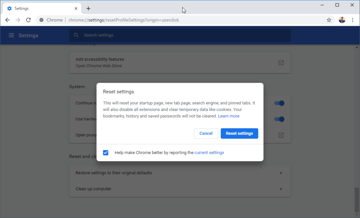Viewport: 360px width, 218px height.
Task: Open a new browser tab
Action: pos(88,8)
